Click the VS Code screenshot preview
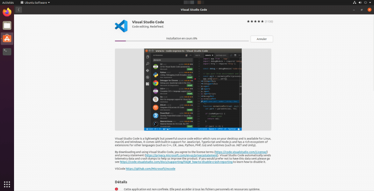 pyautogui.click(x=193, y=89)
